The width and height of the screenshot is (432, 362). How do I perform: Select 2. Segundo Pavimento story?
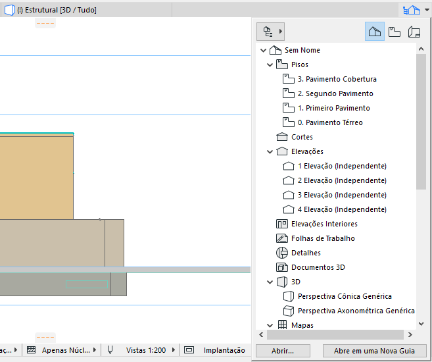335,93
